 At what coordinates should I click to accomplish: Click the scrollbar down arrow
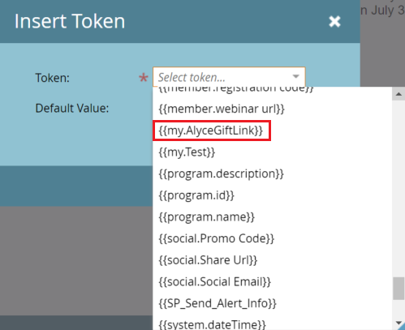tap(399, 323)
